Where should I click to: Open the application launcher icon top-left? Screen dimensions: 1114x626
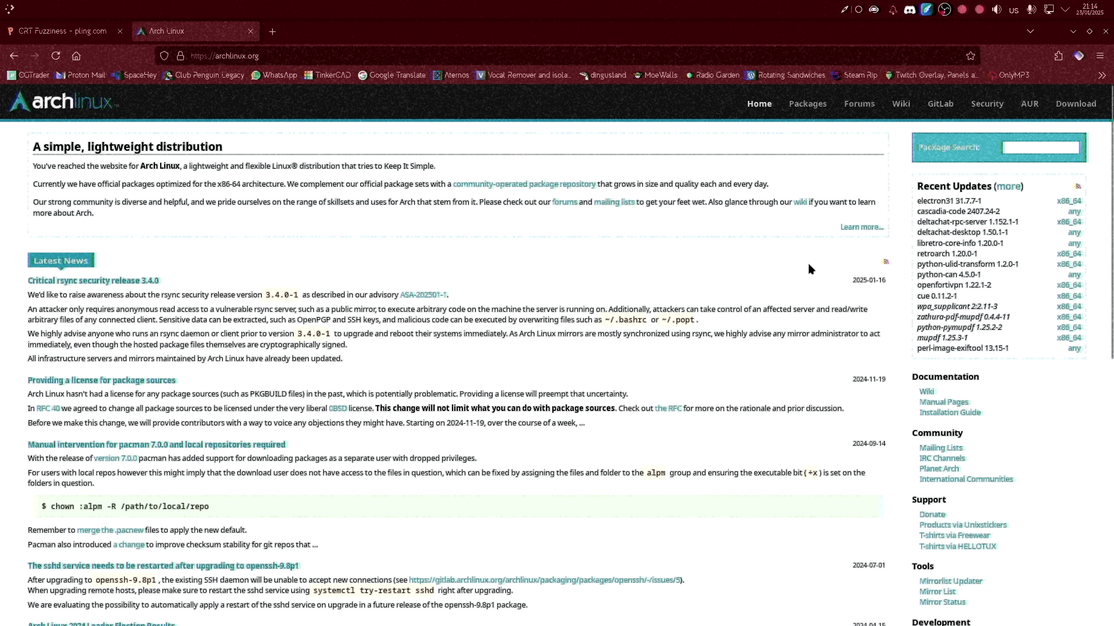(x=9, y=9)
